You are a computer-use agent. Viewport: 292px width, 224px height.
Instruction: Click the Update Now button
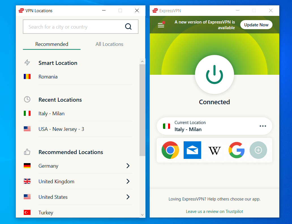point(256,25)
